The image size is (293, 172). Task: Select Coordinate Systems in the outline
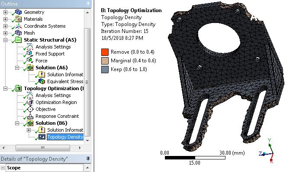point(45,26)
